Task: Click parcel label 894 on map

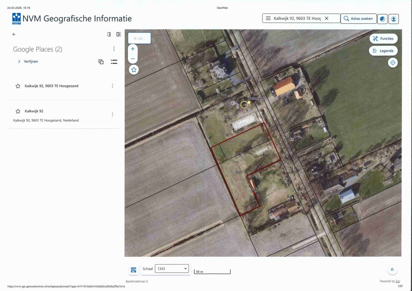Action: (243, 141)
